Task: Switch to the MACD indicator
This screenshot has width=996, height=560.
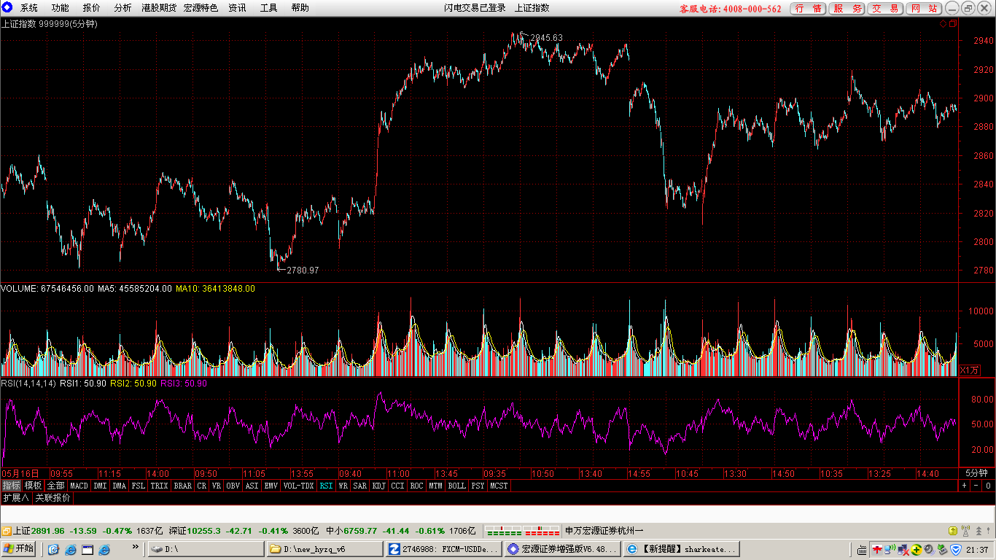Action: [79, 486]
